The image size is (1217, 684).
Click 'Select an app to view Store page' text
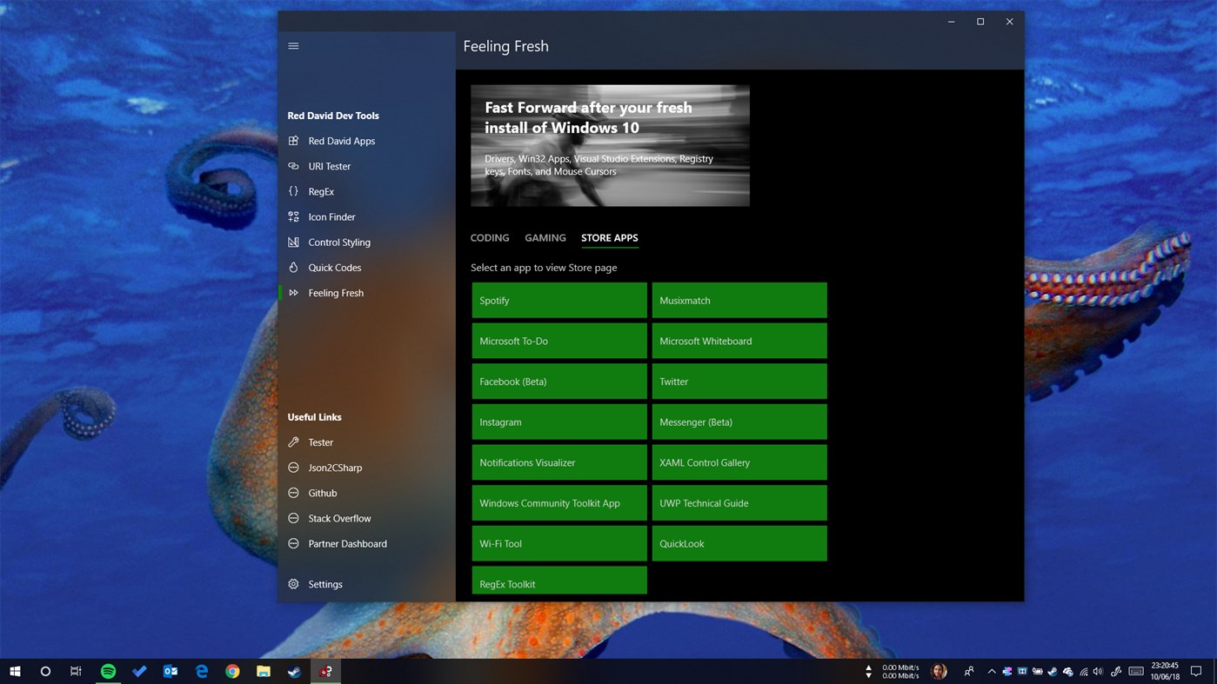544,268
